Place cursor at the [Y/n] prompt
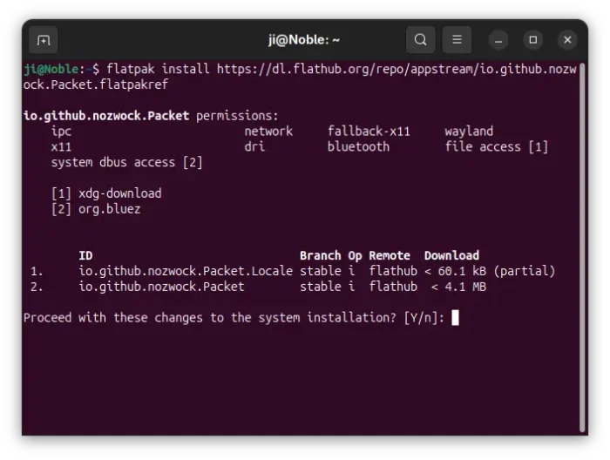The image size is (610, 460). coord(455,318)
